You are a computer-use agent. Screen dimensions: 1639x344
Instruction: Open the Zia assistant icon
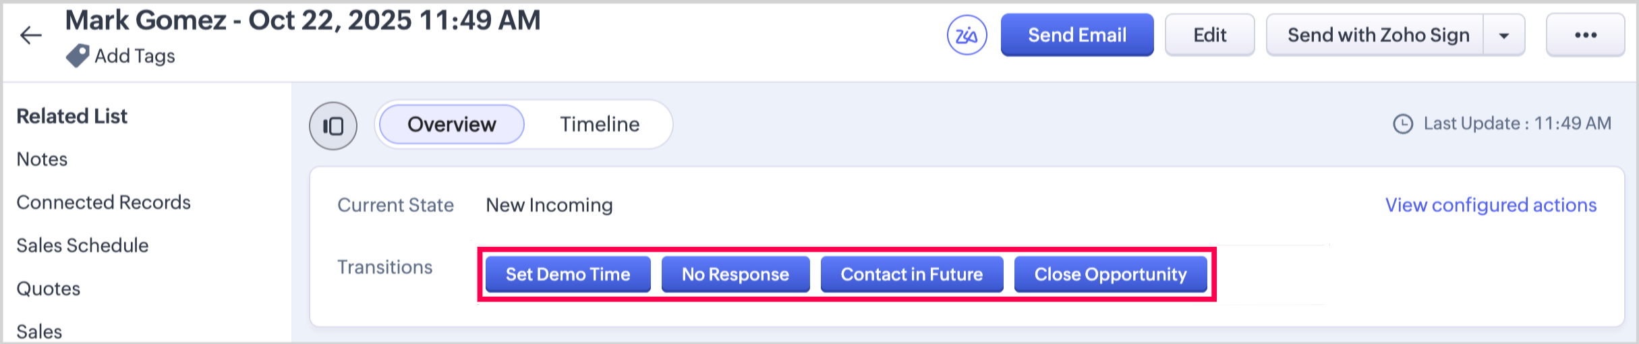point(967,35)
